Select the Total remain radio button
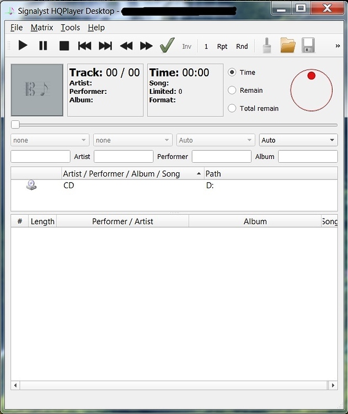348x414 pixels. (x=232, y=108)
